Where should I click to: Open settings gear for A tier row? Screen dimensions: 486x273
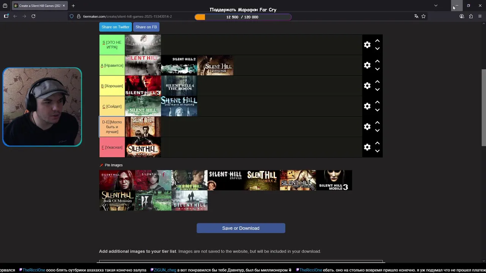[367, 65]
